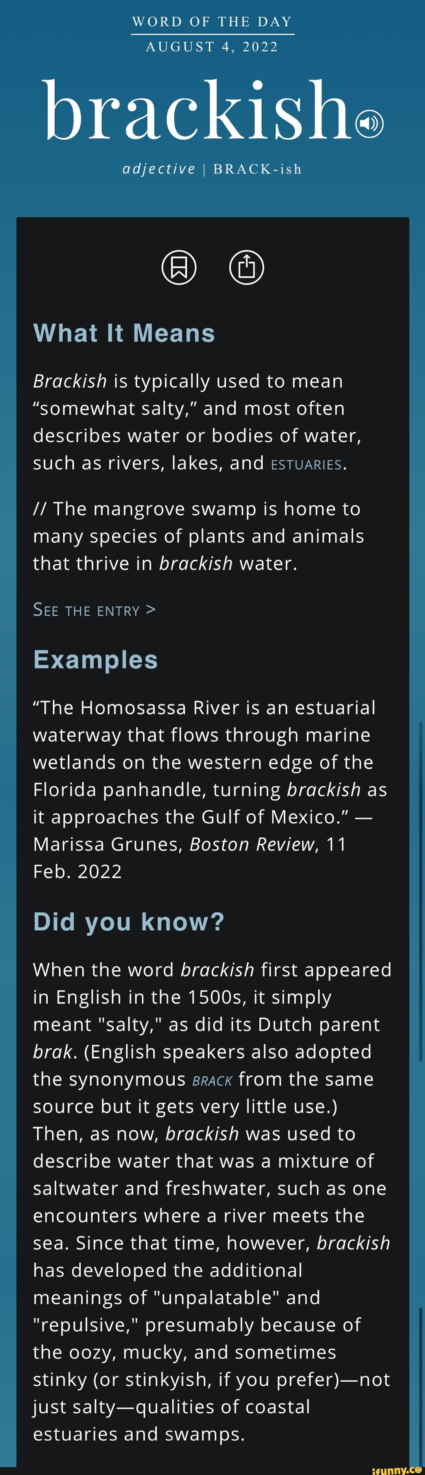The image size is (425, 1475).
Task: Select the What It Means heading
Action: point(124,333)
